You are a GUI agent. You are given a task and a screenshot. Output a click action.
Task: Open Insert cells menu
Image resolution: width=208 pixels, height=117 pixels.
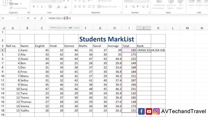191,5
